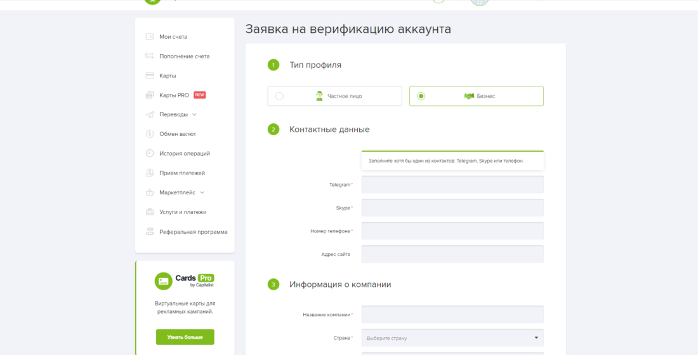Click the Виртуальные карты promo text
Viewport: 698px width, 355px height.
point(185,307)
